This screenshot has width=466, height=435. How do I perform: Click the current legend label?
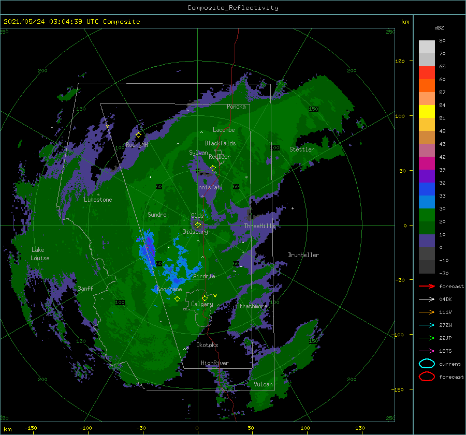coord(449,364)
